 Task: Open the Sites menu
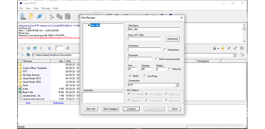click(36, 8)
